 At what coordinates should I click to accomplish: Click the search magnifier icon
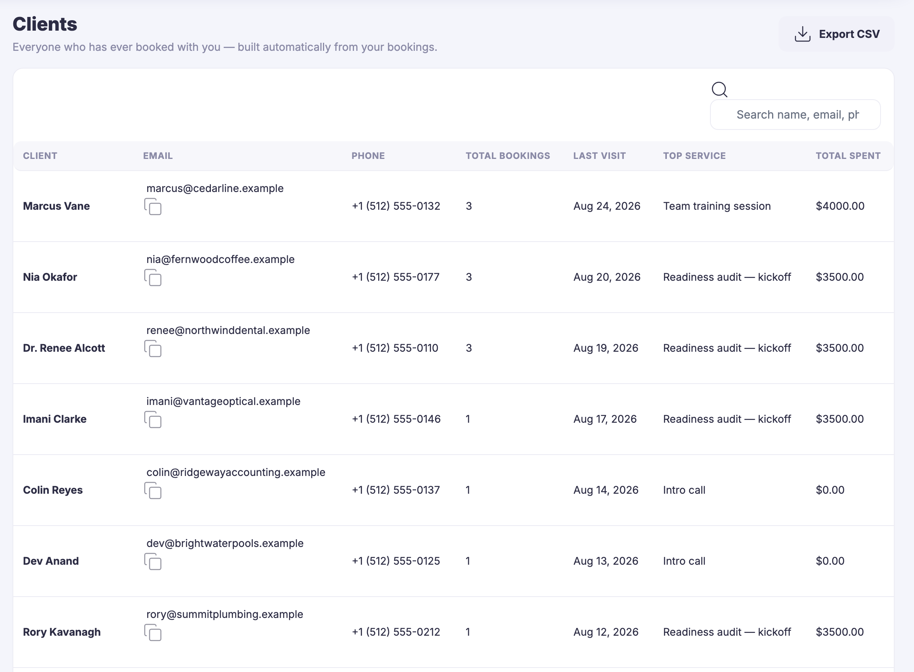click(x=719, y=90)
